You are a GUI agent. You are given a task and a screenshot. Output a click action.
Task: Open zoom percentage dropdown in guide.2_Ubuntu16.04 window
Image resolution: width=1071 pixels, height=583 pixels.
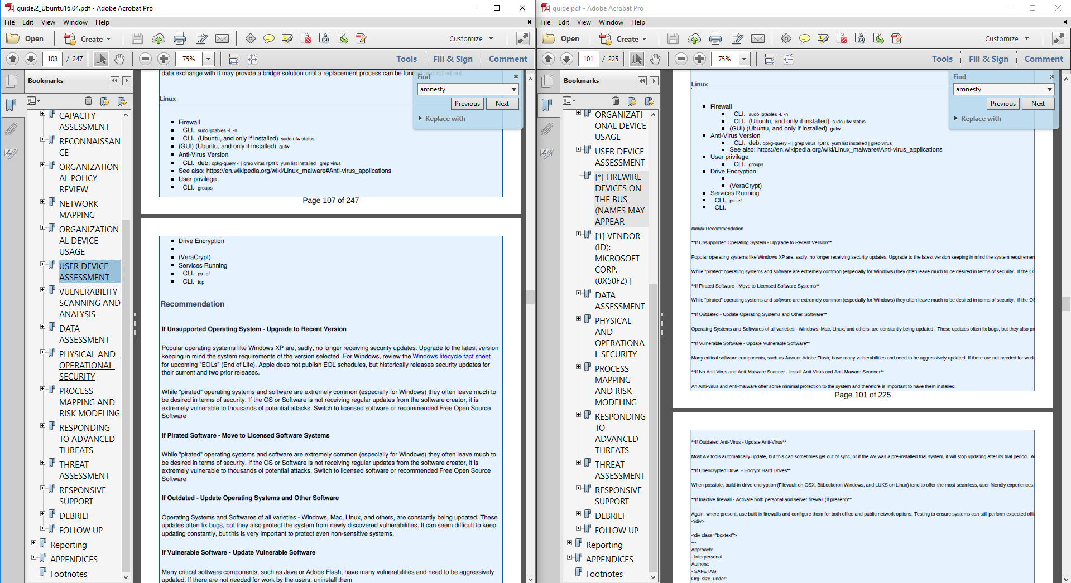(x=209, y=59)
